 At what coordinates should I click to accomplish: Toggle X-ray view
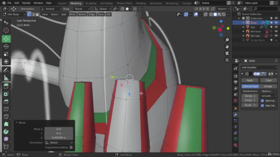[206, 14]
